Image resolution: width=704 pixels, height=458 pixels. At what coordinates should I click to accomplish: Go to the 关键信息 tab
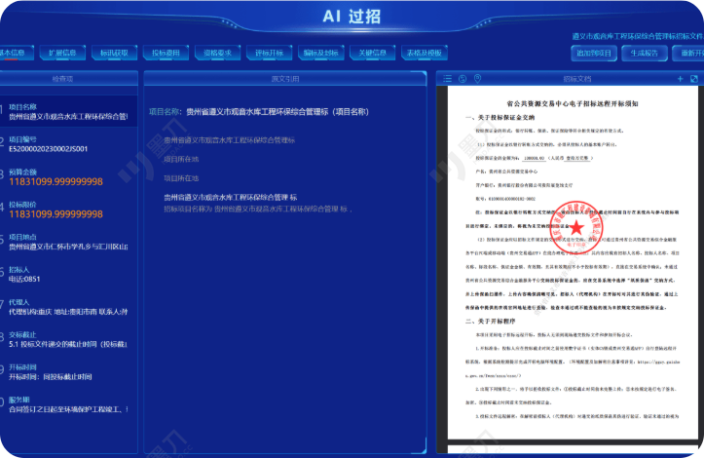pos(373,53)
